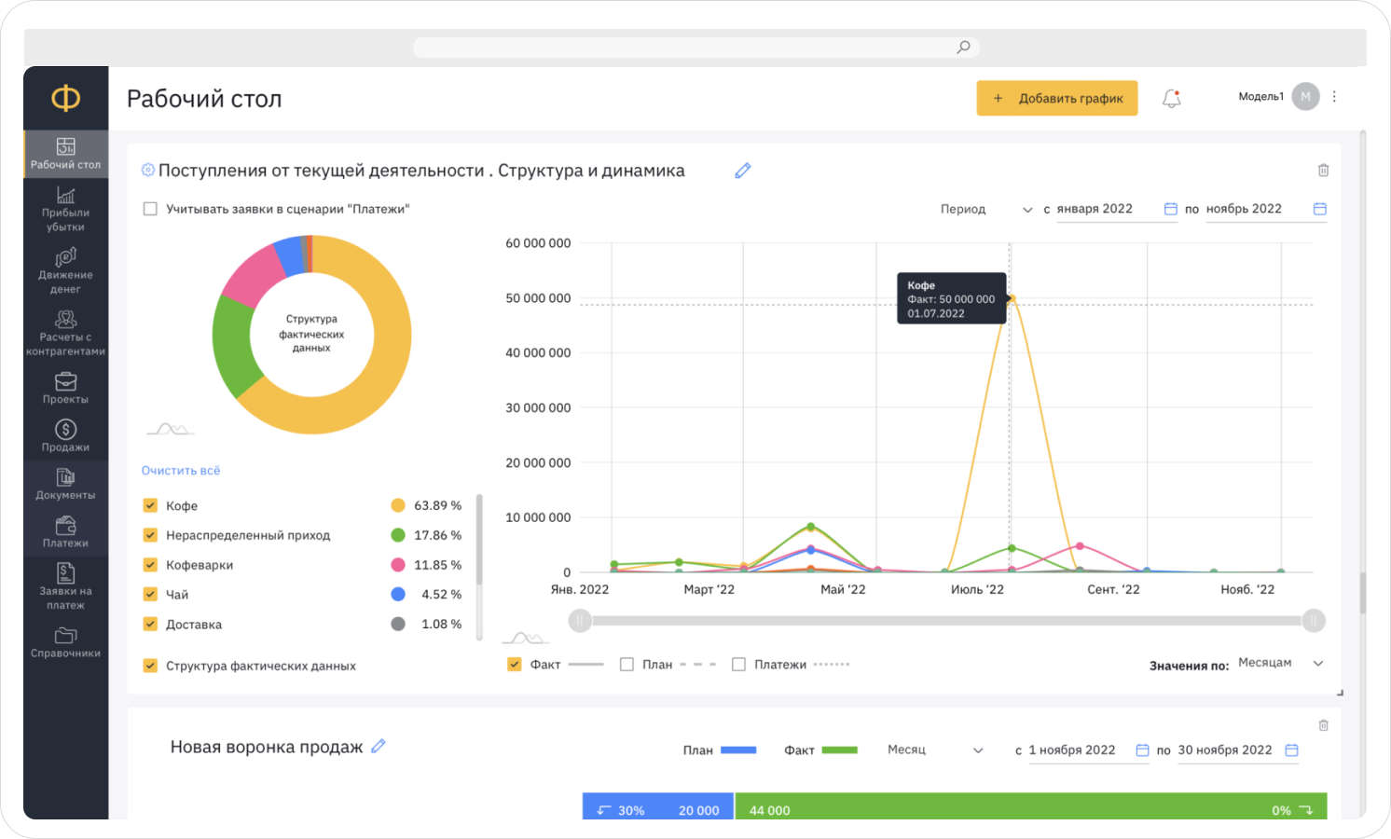Open calendar for 30 ноября 2022
Viewport: 1391px width, 839px height.
click(1292, 750)
